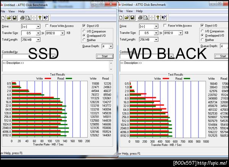Click Start button in left SSD window
Image resolution: width=229 pixels, height=167 pixels.
[105, 56]
